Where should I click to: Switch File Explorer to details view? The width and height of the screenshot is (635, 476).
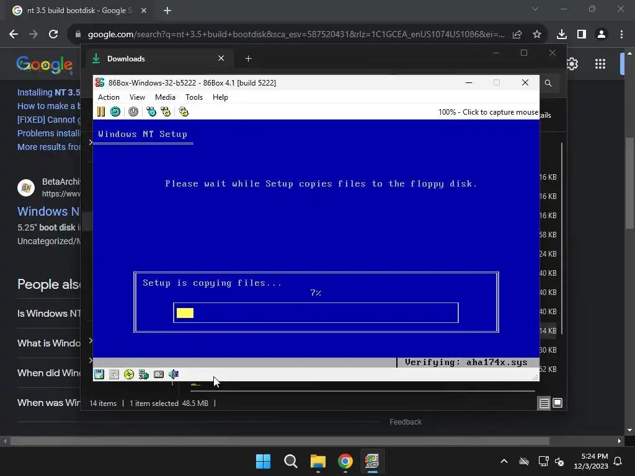pyautogui.click(x=544, y=403)
